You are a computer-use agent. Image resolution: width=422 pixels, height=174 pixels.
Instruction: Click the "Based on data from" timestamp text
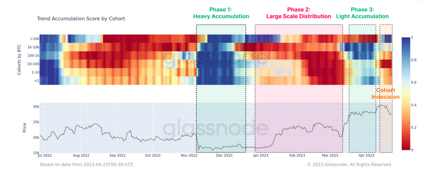(86, 165)
